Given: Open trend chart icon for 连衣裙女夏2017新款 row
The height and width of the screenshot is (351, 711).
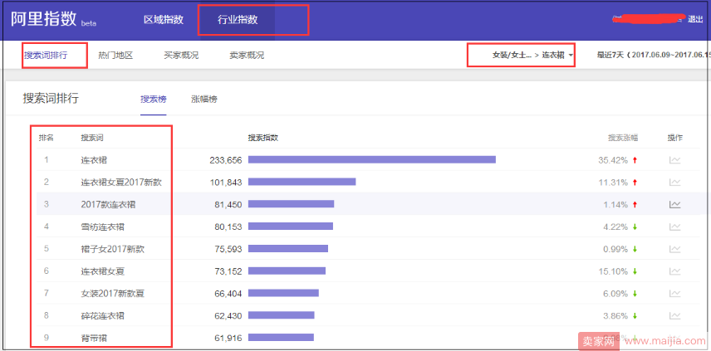Looking at the screenshot, I should pos(674,182).
